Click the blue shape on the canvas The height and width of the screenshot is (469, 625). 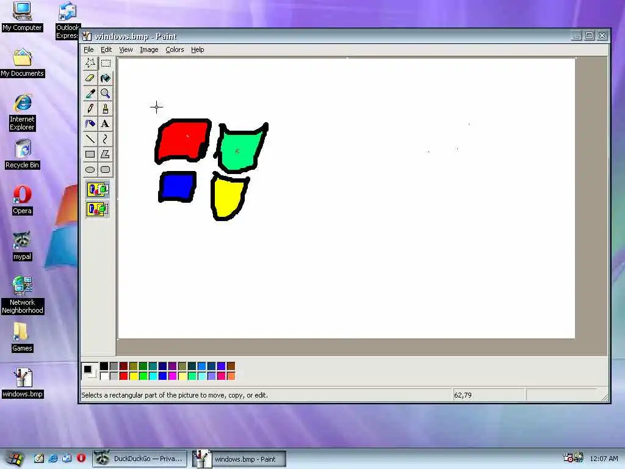click(177, 187)
